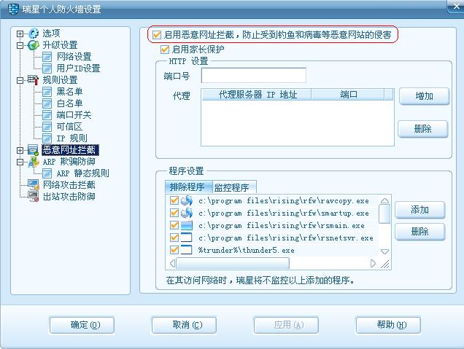Select 网络设置 in the tree
464x349 pixels.
point(74,57)
